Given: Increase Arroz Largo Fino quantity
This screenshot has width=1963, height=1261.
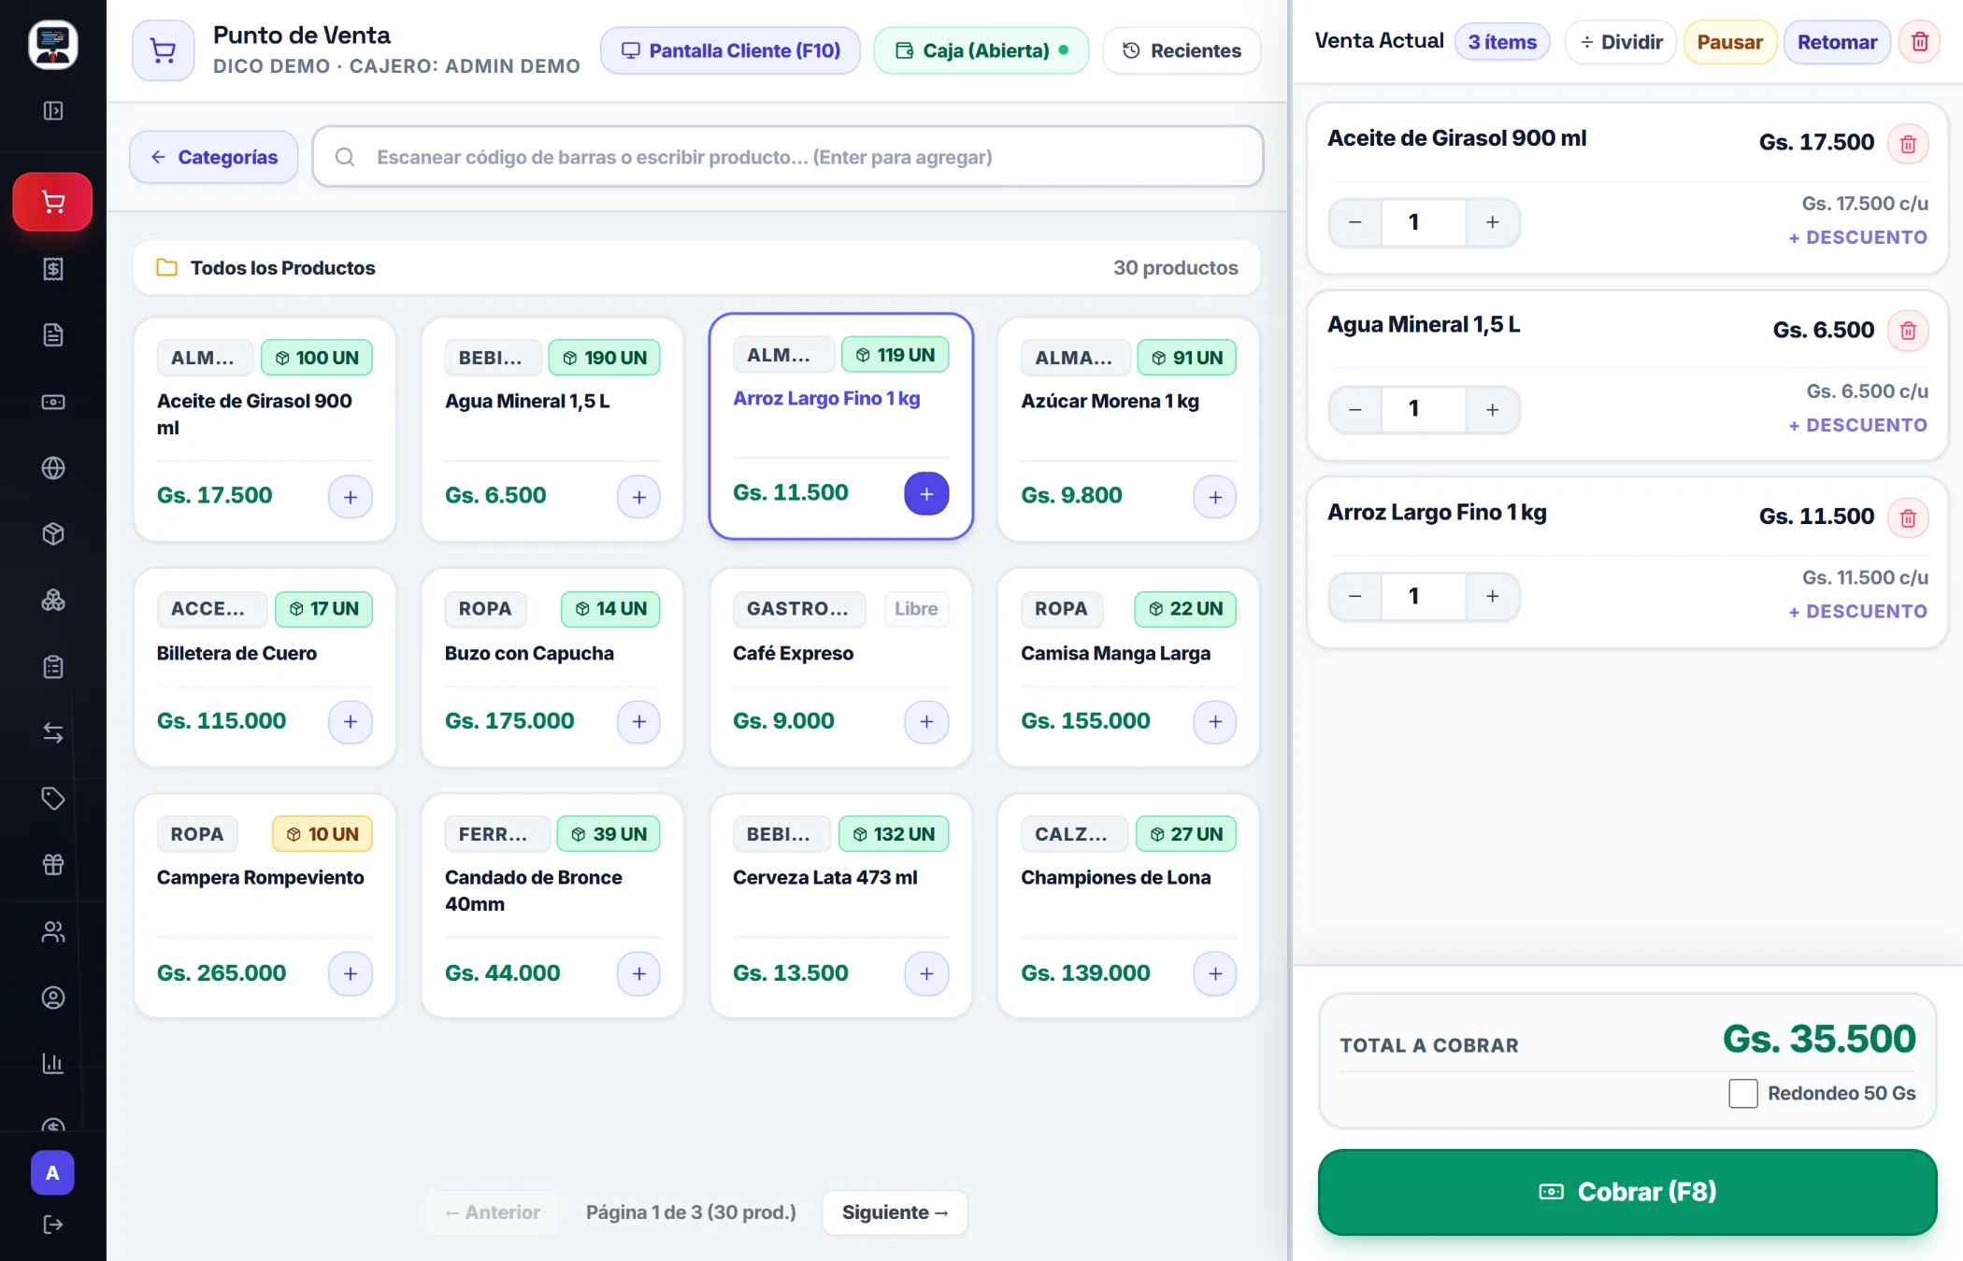Looking at the screenshot, I should 1493,596.
